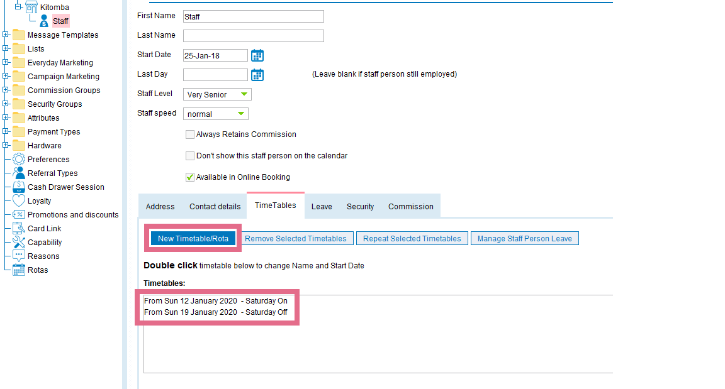Expand the Commission Groups node
725x389 pixels.
[x=6, y=90]
